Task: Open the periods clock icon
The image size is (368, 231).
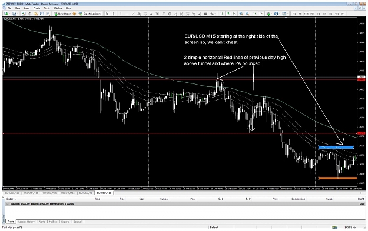Action: tap(276, 14)
